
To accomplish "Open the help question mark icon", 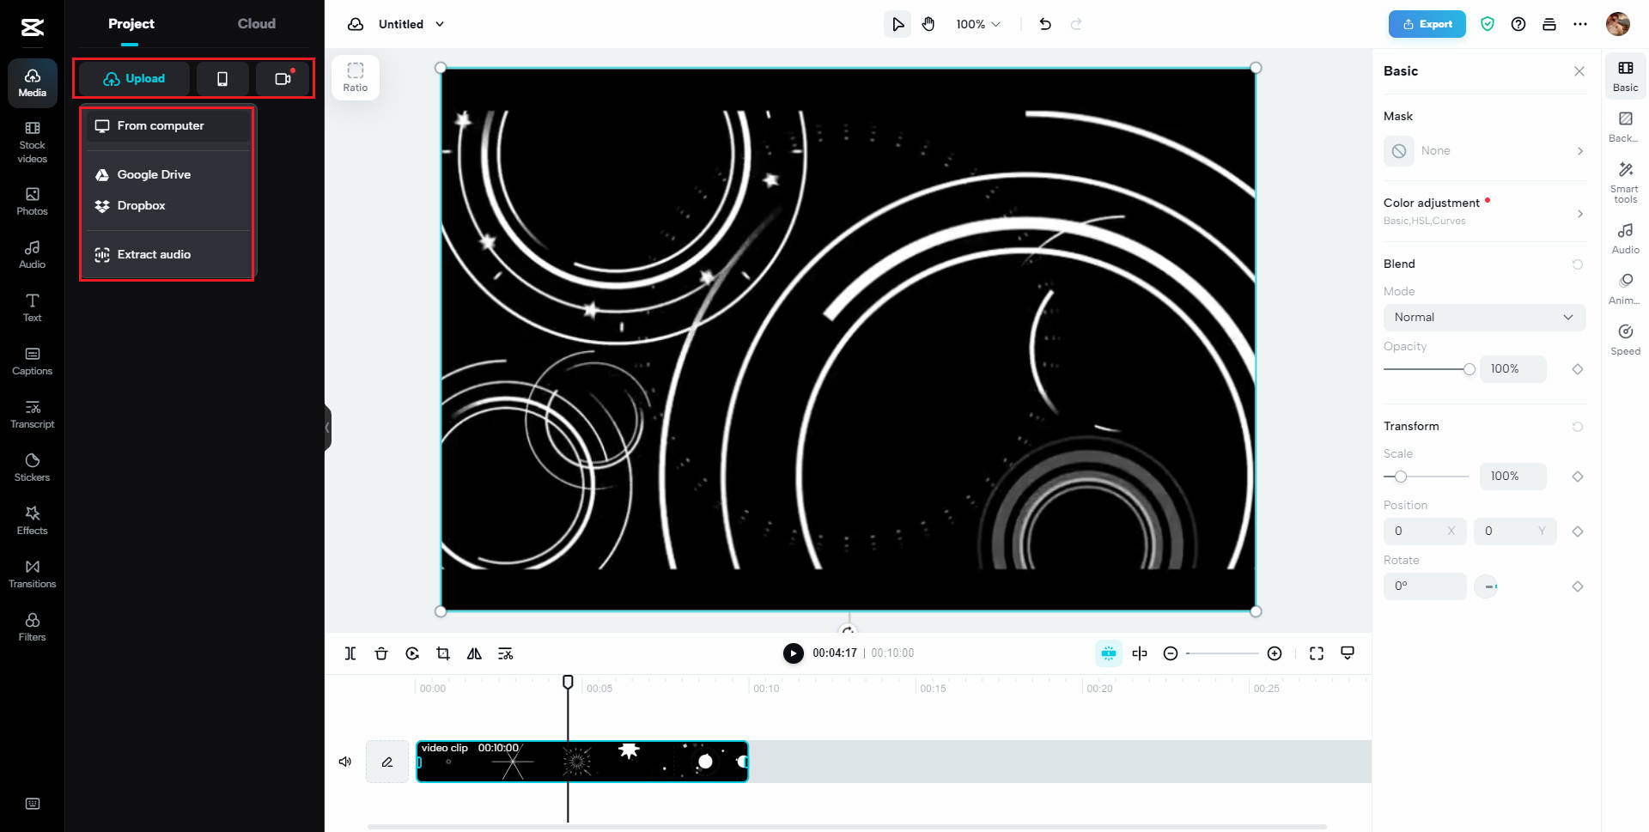I will click(1518, 24).
